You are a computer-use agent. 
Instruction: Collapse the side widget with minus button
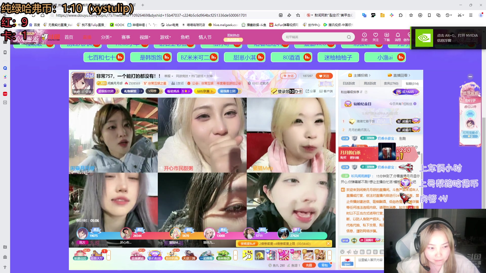(470, 76)
